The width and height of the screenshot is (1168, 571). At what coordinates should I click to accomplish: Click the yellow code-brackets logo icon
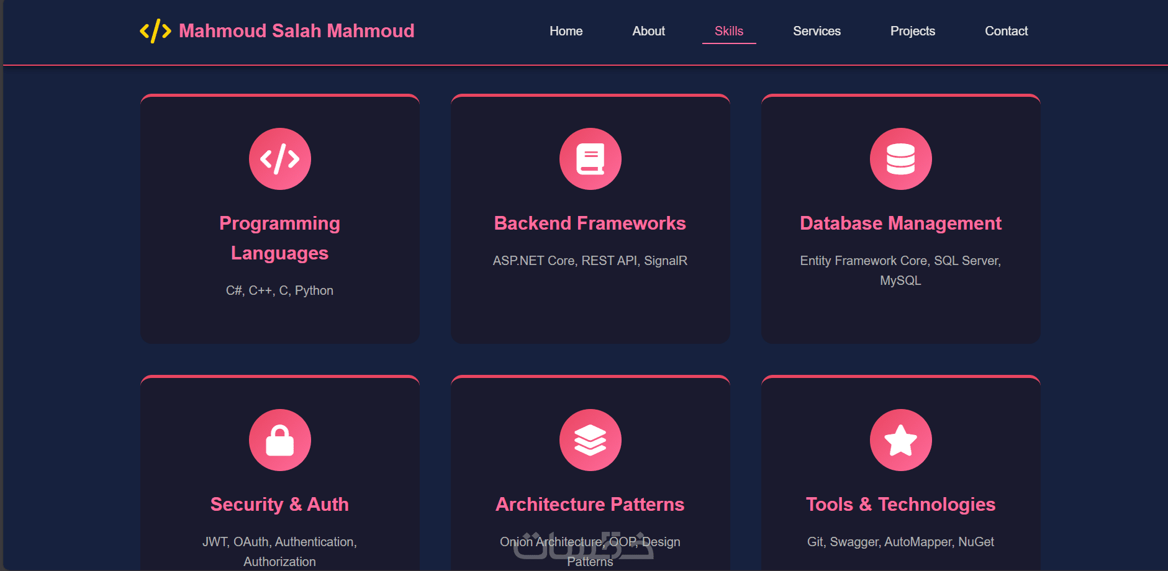pyautogui.click(x=155, y=31)
